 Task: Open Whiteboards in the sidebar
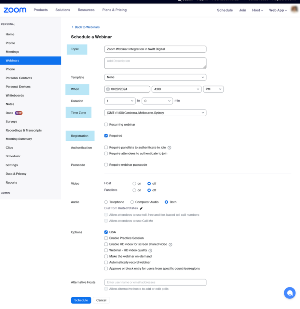[15, 96]
